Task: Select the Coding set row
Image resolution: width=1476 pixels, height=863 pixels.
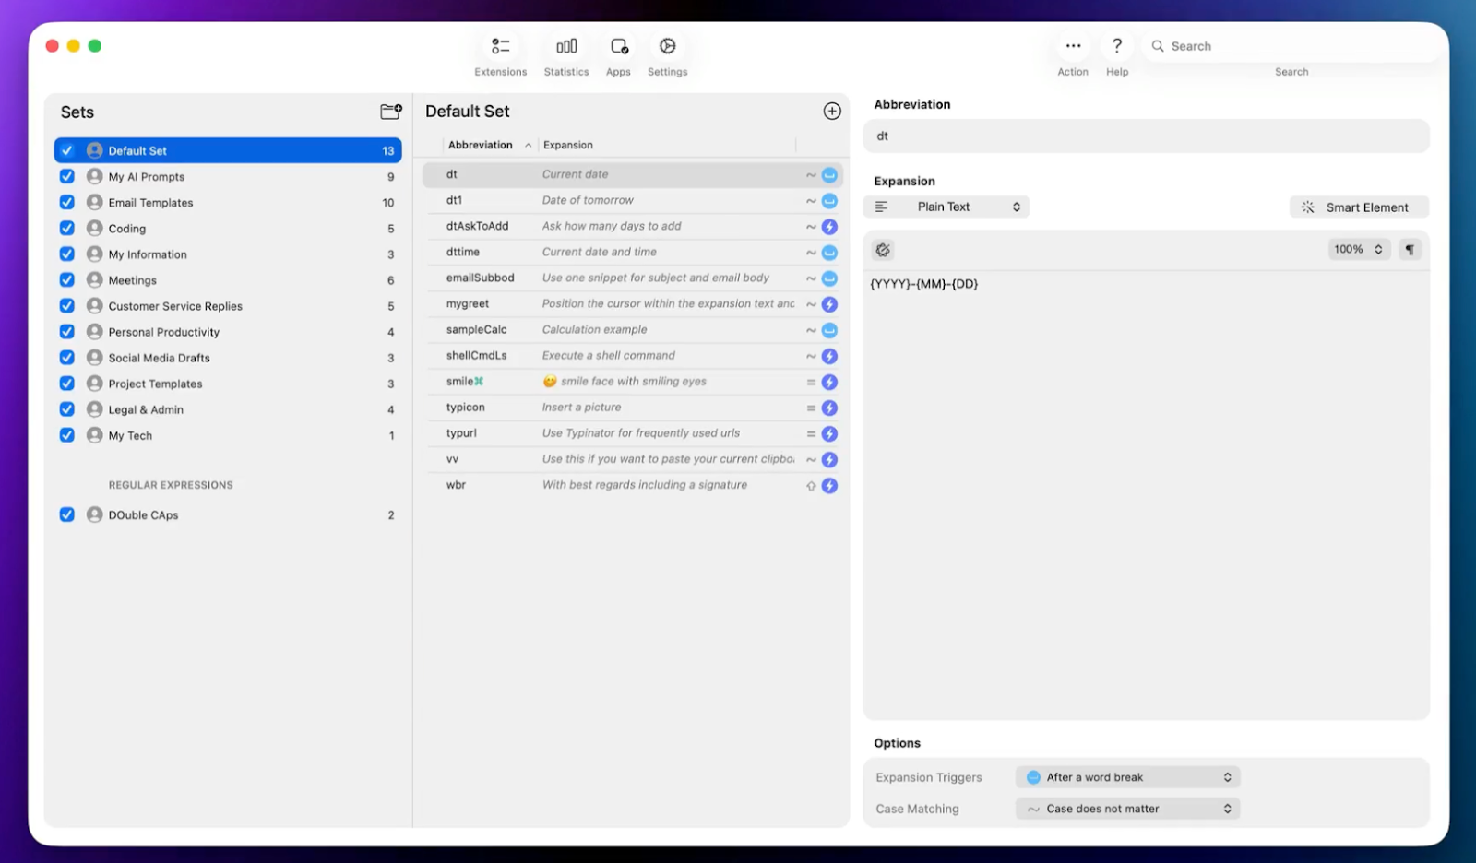Action: pyautogui.click(x=228, y=228)
